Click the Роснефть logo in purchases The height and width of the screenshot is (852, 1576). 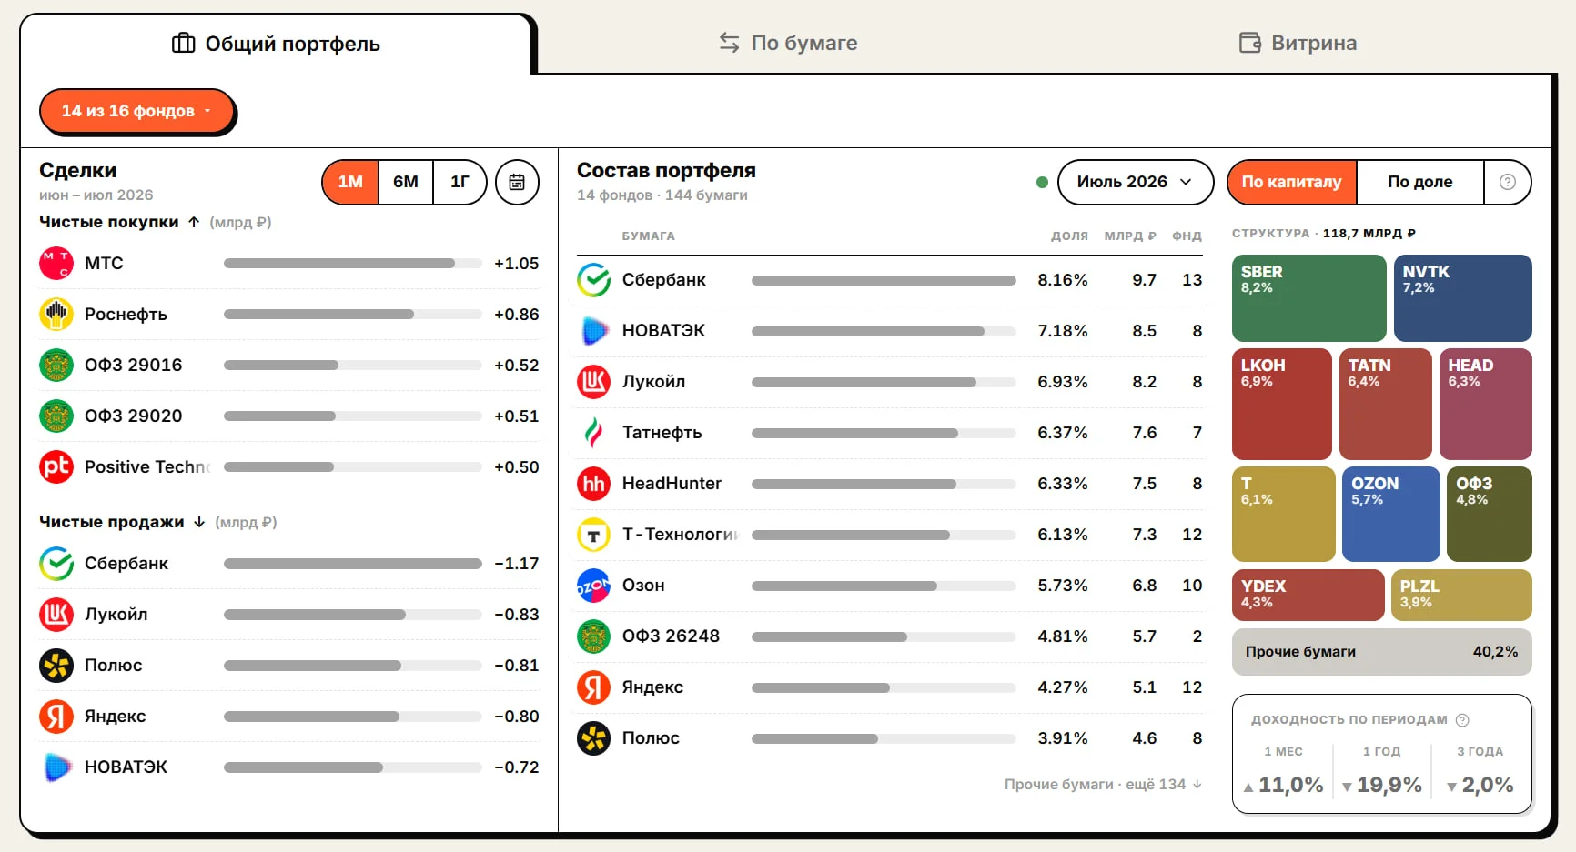coord(56,315)
